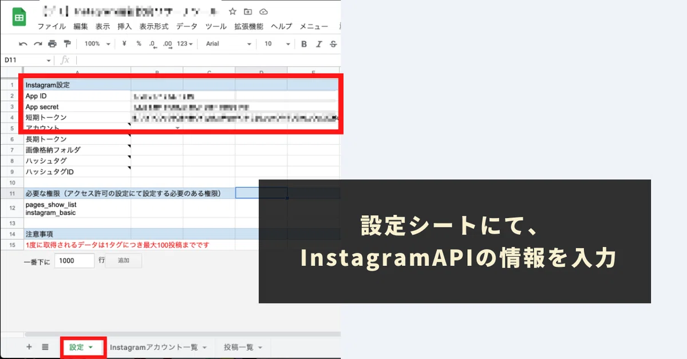The width and height of the screenshot is (687, 359).
Task: Activate the paint format tool
Action: [x=67, y=44]
